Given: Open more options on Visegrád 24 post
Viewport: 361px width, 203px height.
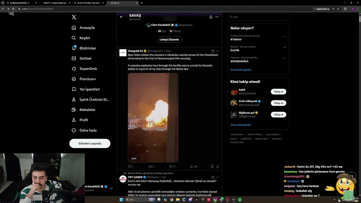Looking at the screenshot, I should click(217, 51).
